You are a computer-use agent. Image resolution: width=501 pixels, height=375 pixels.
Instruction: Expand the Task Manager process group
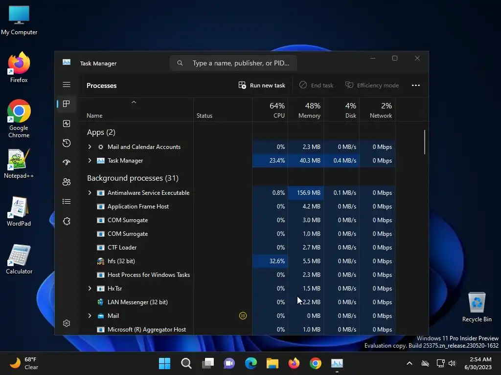pos(90,160)
